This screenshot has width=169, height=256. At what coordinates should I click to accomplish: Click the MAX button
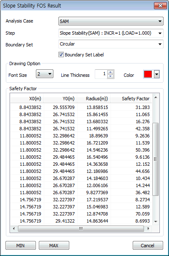[x=54, y=246]
